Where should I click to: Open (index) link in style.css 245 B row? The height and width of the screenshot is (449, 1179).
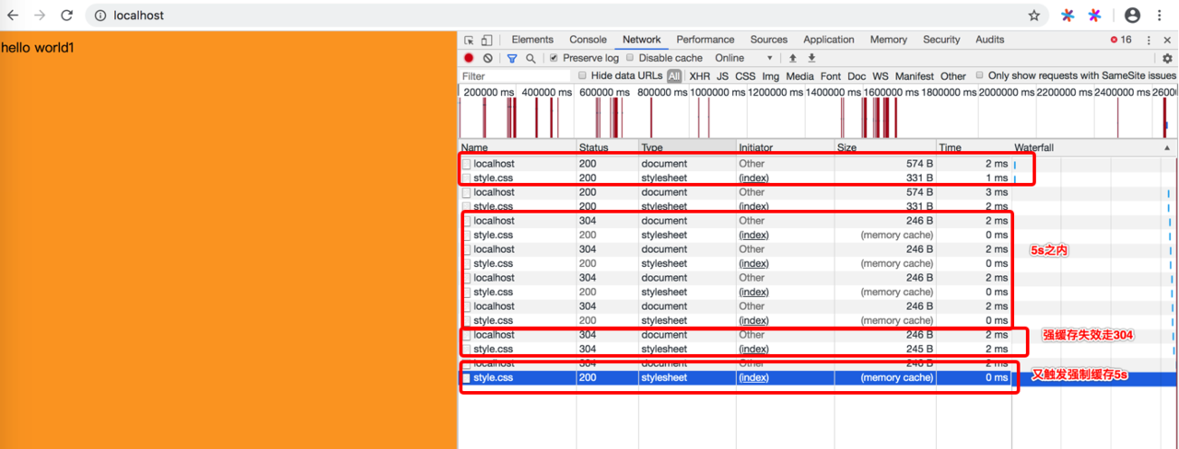point(753,350)
